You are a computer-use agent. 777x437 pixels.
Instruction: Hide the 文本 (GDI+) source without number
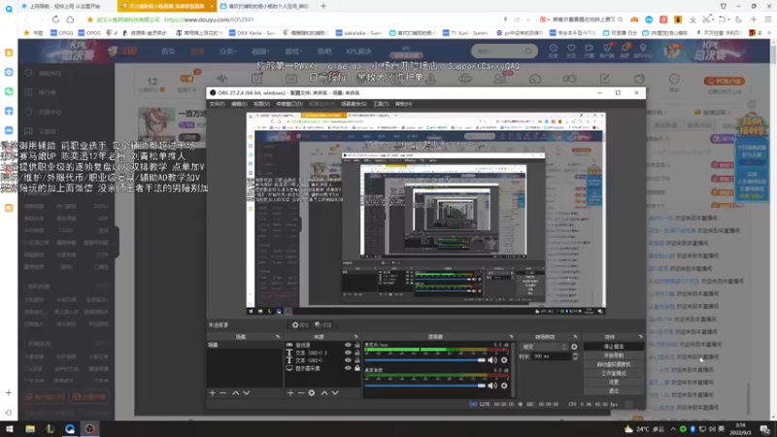click(348, 360)
